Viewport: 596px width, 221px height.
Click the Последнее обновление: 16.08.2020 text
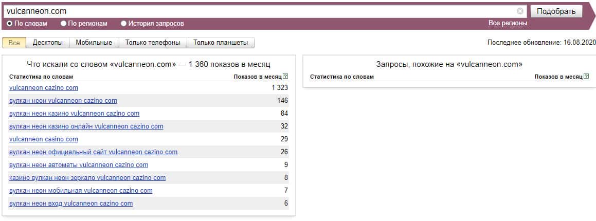tap(540, 43)
